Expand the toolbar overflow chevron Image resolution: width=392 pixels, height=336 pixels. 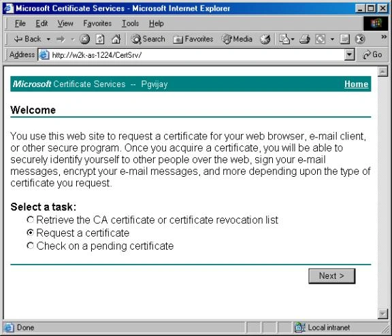tap(384, 37)
